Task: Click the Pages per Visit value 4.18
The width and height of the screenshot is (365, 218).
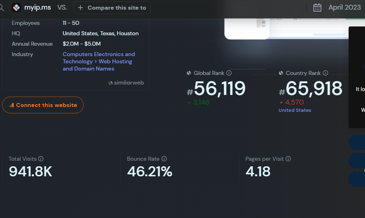Action: 258,172
